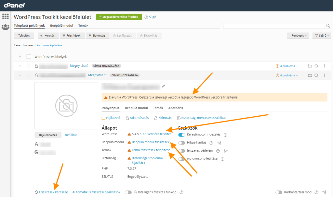The image size is (333, 197).
Task: Open Jelszavas védelem settings sliders icon
Action: (226, 151)
